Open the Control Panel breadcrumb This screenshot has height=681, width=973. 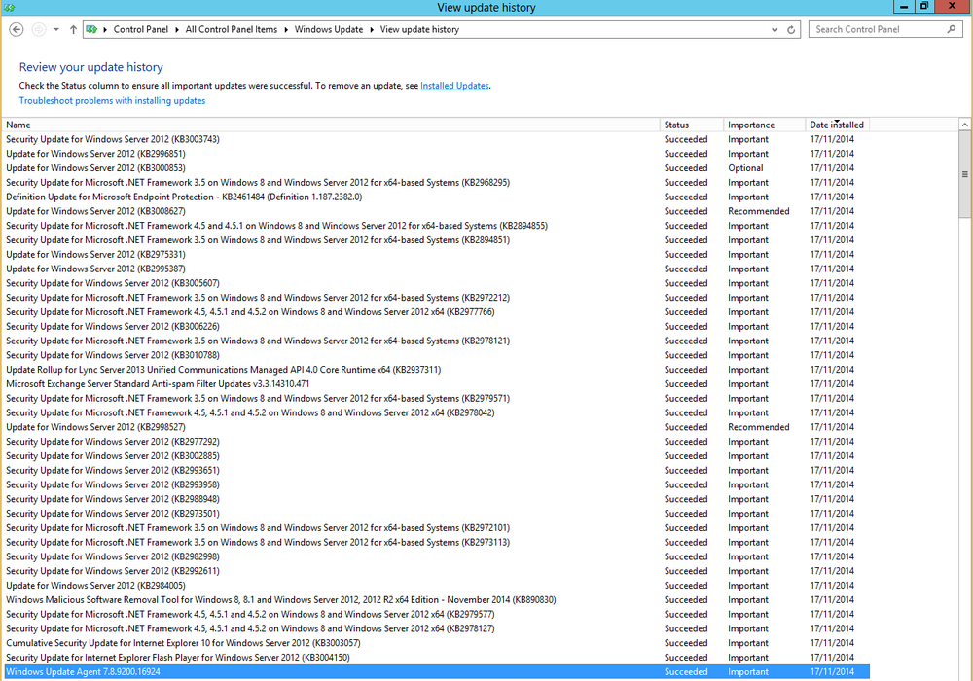click(141, 29)
